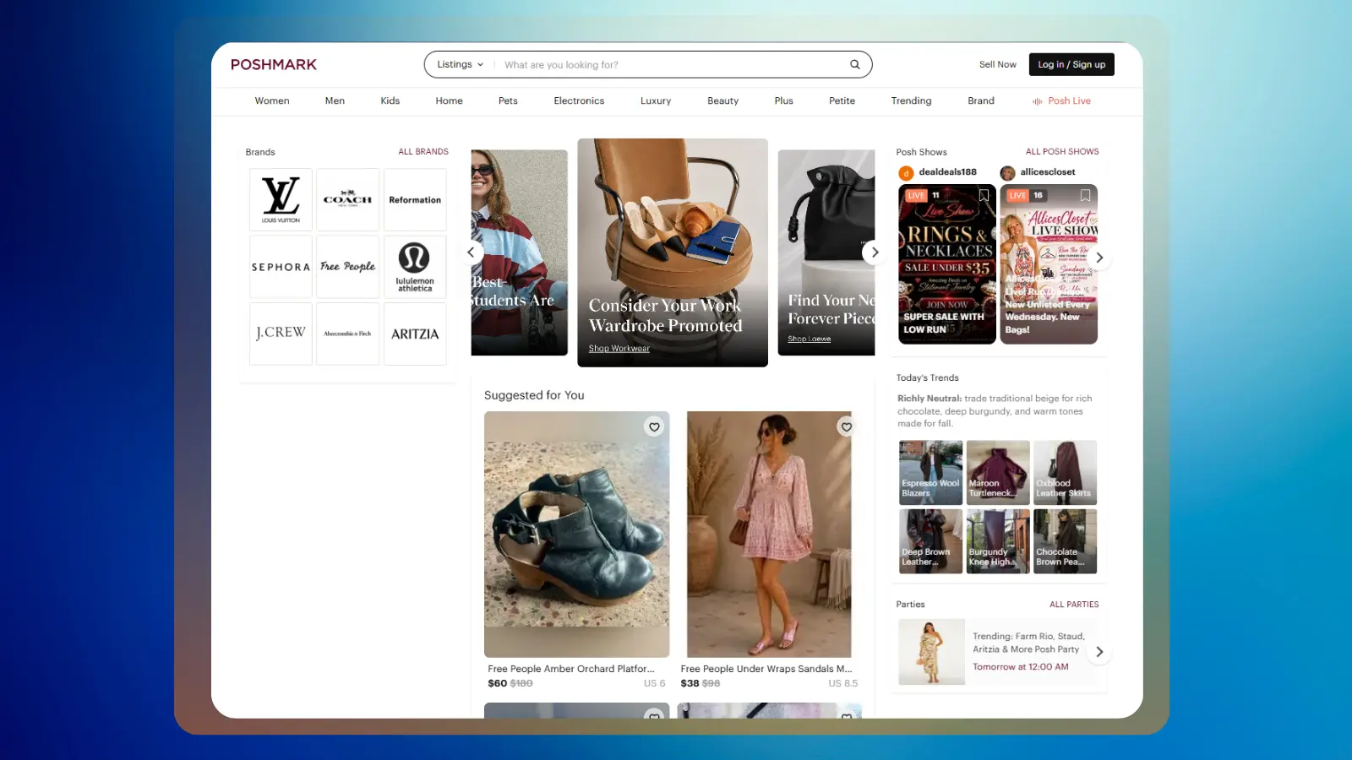
Task: Click allicescloset username
Action: [1048, 172]
